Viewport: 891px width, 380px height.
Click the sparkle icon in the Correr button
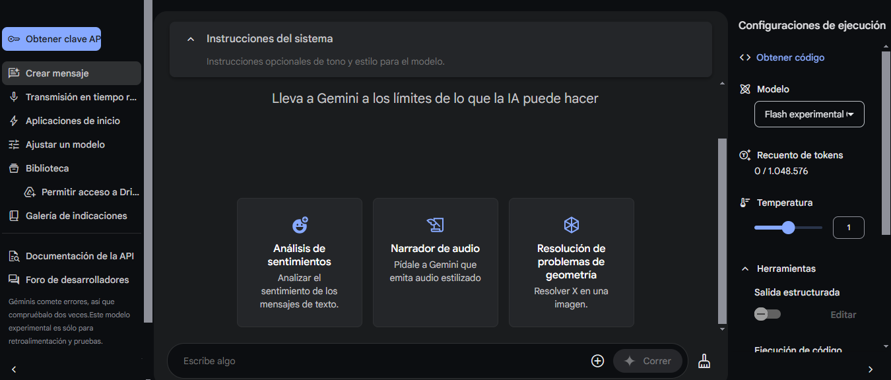point(630,361)
